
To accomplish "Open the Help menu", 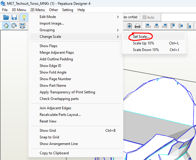I will coord(81,10).
